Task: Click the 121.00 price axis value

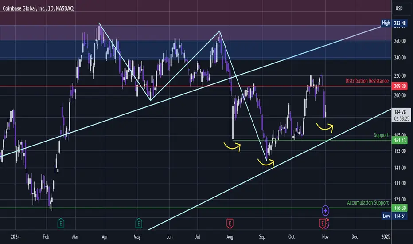Action: (400, 200)
